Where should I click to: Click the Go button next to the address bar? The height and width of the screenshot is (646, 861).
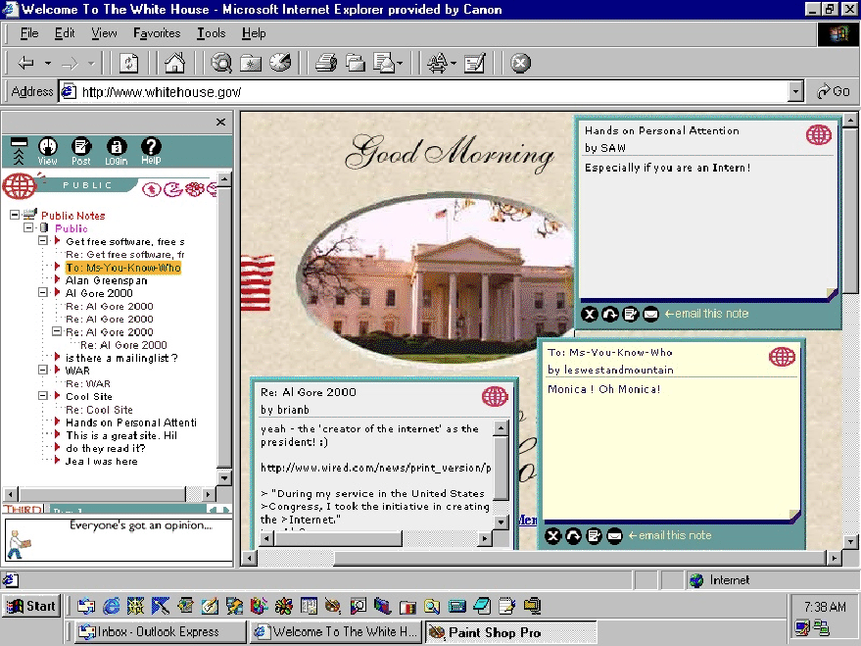click(833, 91)
